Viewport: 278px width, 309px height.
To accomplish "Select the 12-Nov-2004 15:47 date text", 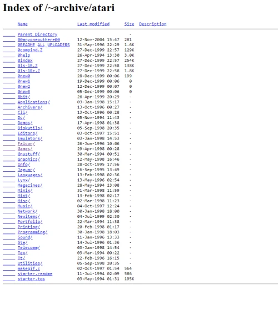I will pyautogui.click(x=98, y=39).
